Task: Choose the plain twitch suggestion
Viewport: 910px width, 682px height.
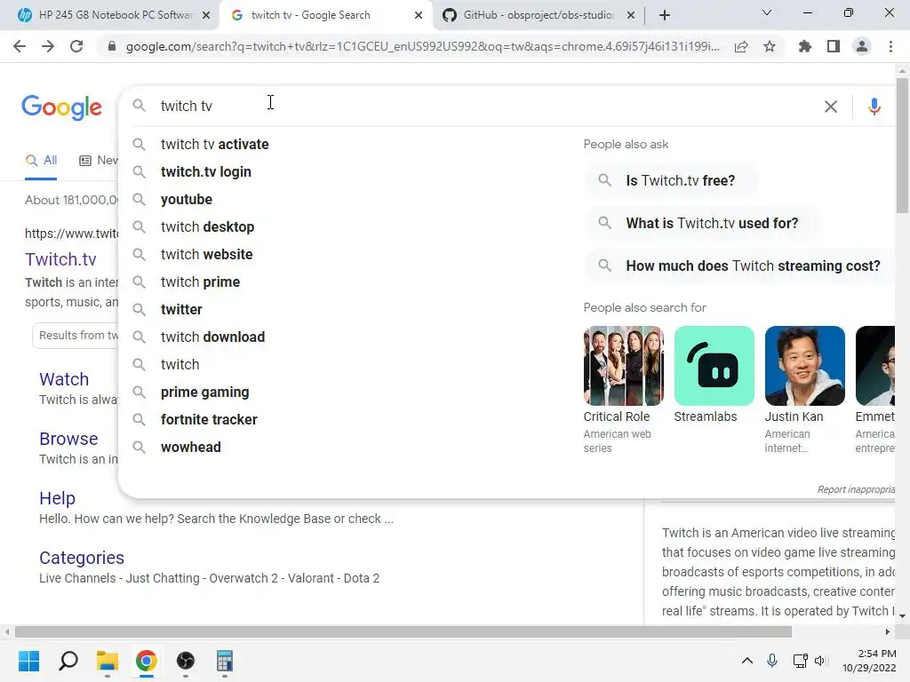Action: [180, 364]
